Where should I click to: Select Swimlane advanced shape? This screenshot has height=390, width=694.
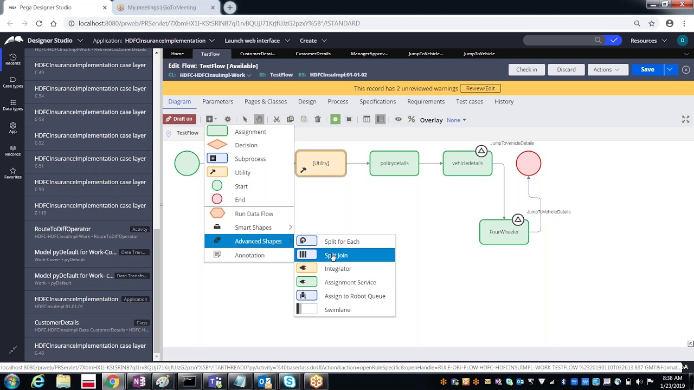click(345, 310)
